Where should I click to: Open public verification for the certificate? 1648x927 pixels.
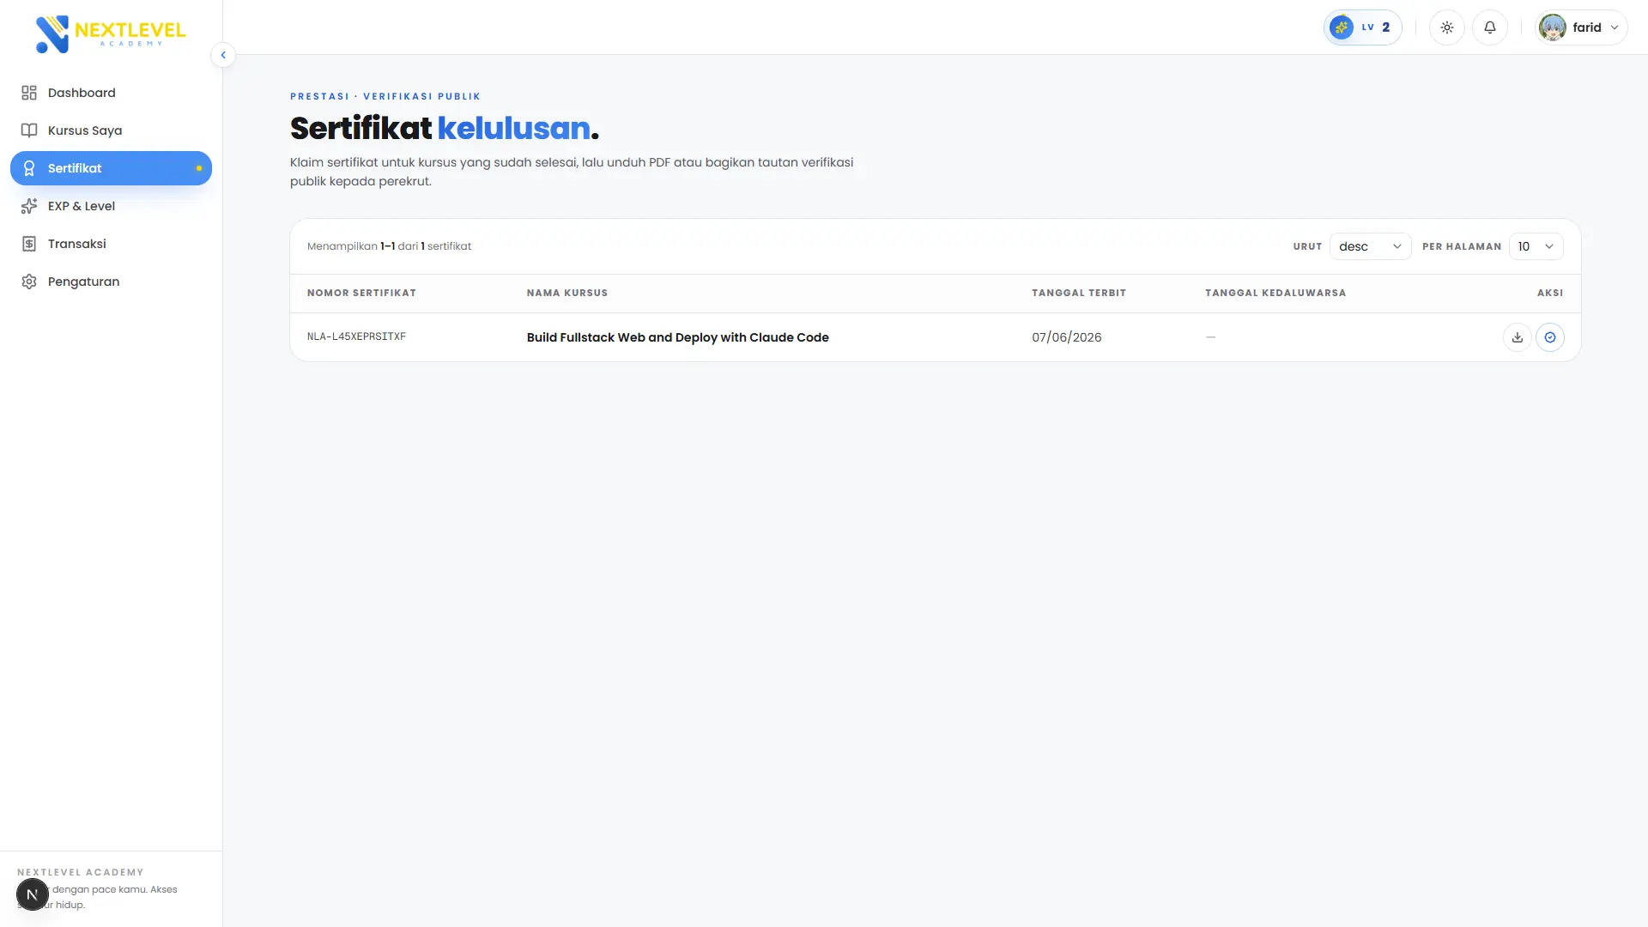1550,337
